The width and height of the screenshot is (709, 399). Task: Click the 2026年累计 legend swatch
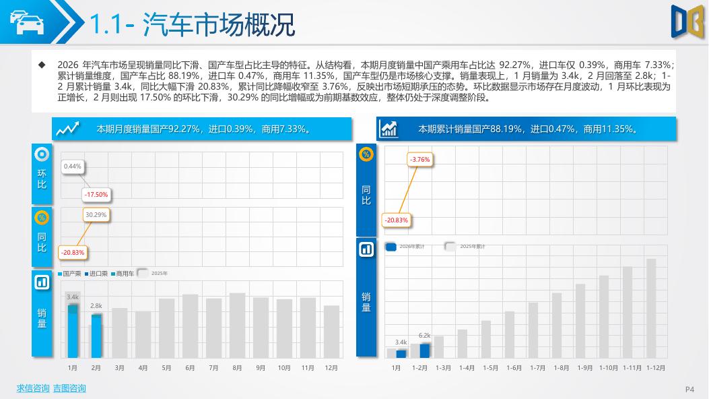(391, 247)
